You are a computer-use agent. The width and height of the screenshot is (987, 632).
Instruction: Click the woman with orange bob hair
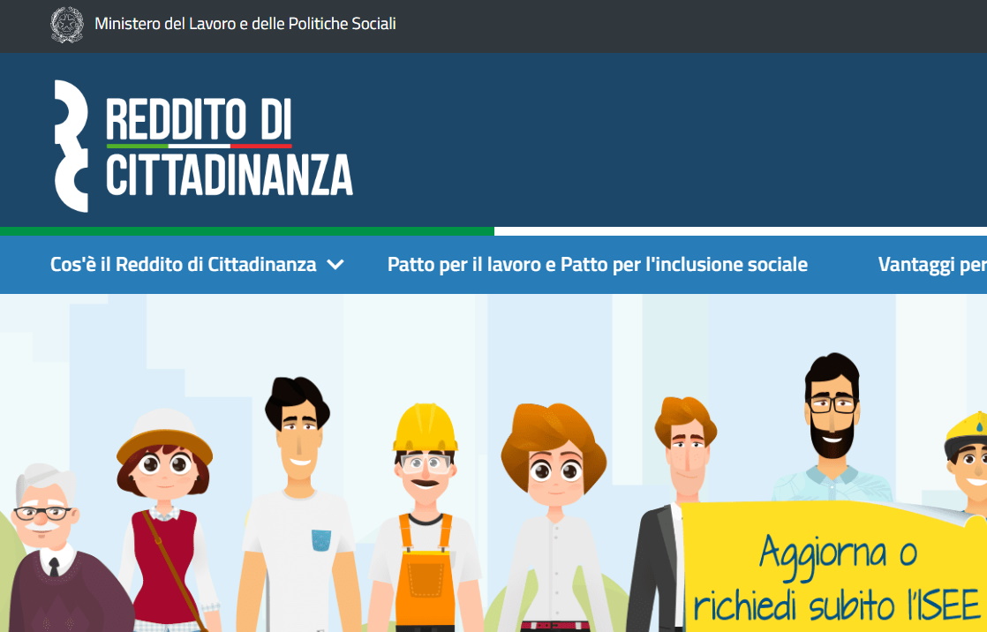click(554, 516)
